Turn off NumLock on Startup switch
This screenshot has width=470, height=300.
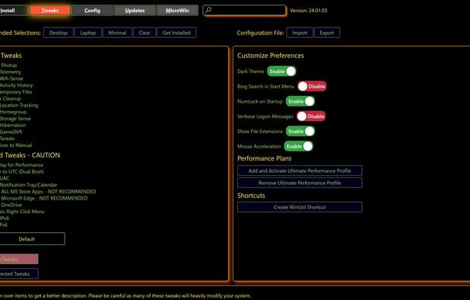[300, 101]
